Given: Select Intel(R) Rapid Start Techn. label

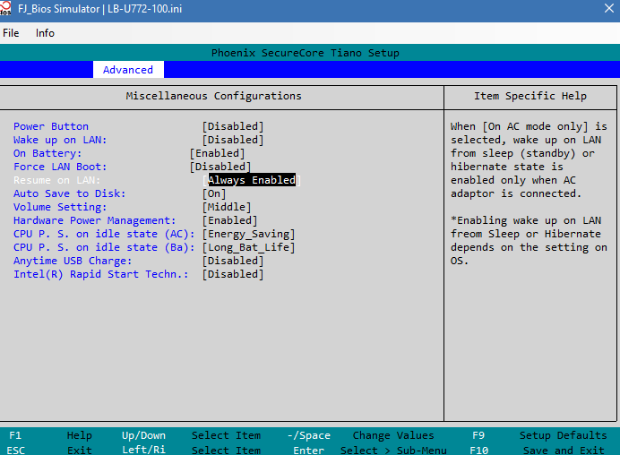Looking at the screenshot, I should point(101,274).
